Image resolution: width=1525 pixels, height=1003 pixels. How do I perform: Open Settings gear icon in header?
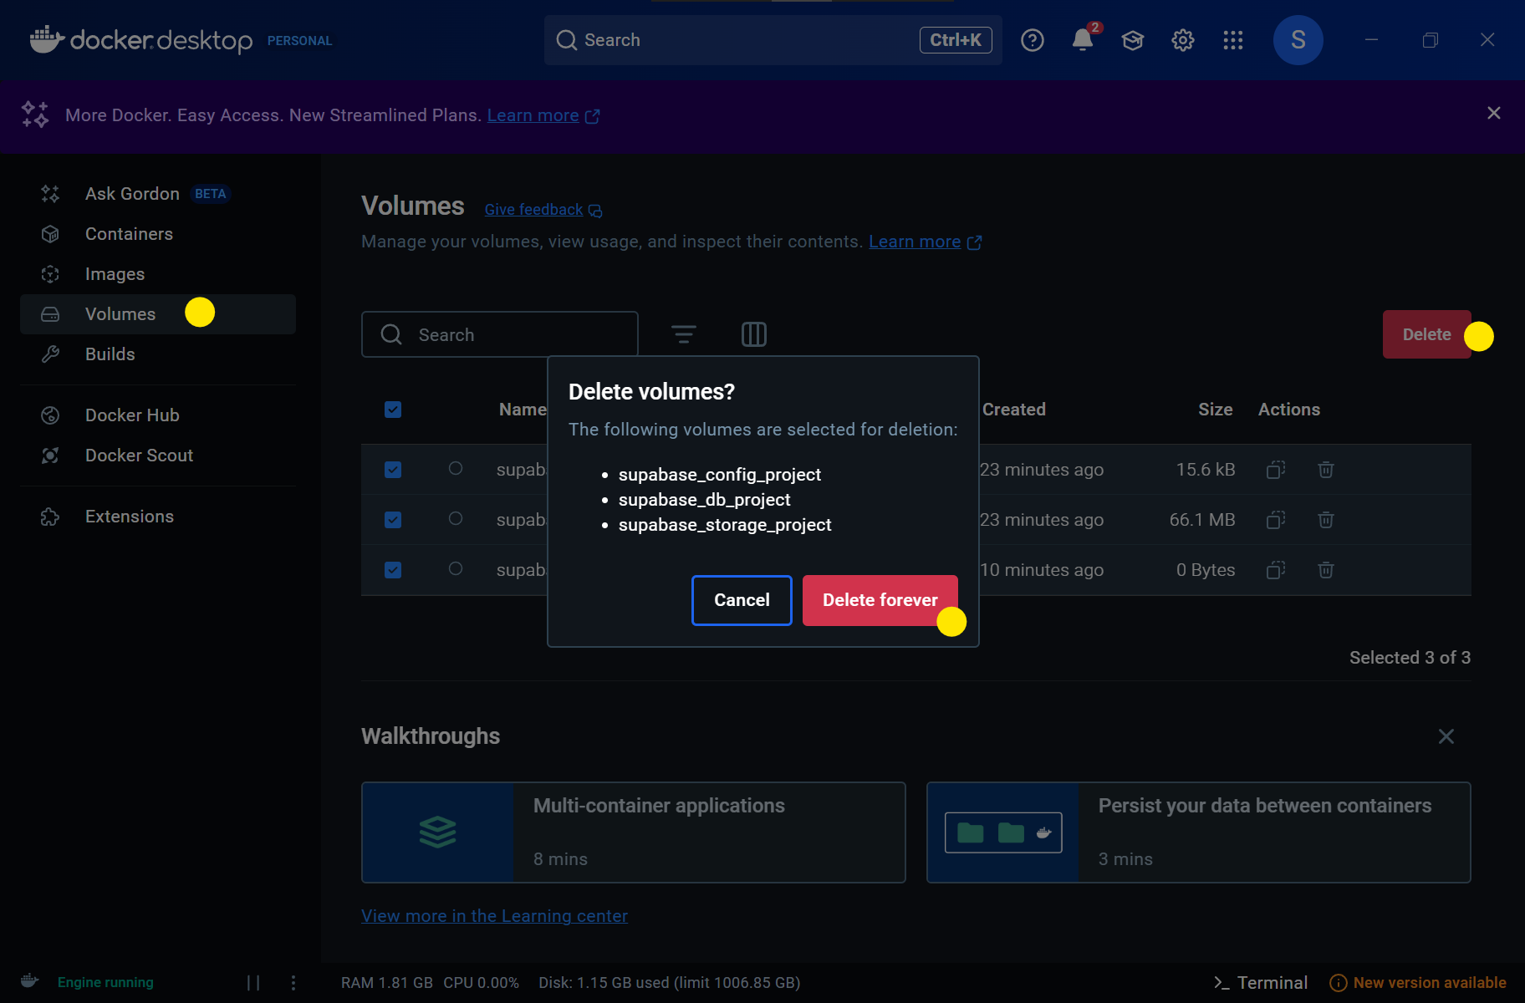tap(1183, 40)
